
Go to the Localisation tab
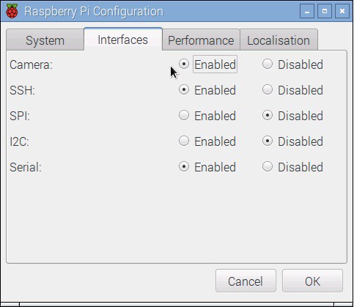click(x=279, y=40)
